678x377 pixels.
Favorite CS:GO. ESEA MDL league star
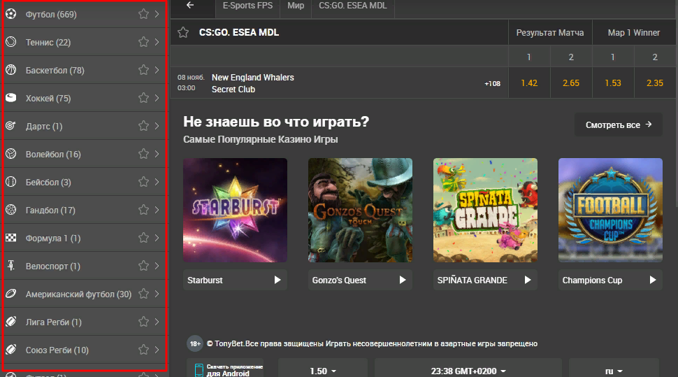pyautogui.click(x=183, y=32)
